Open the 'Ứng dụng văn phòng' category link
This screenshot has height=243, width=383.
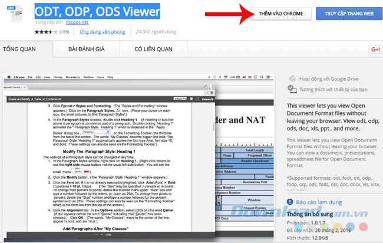pos(103,31)
